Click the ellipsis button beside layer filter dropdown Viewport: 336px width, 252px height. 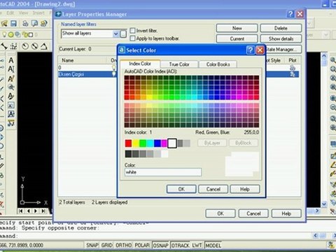[x=123, y=34]
